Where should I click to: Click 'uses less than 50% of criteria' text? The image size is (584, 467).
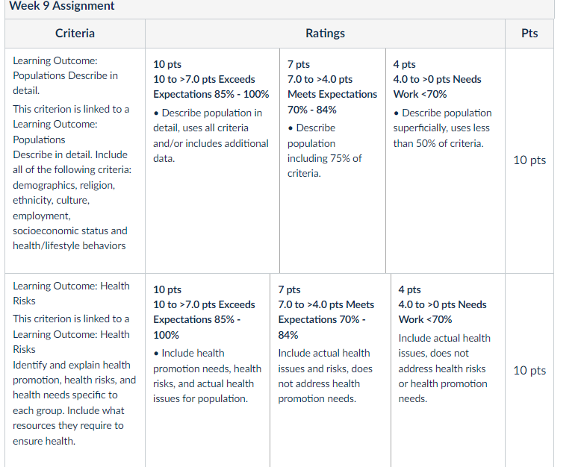click(x=441, y=136)
